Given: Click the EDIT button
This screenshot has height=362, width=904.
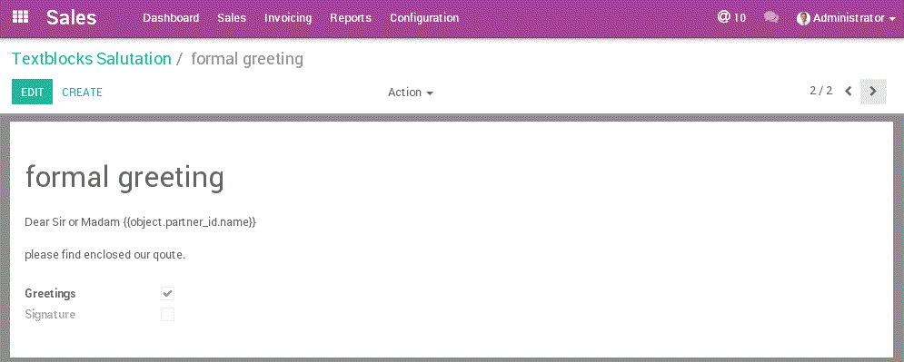Looking at the screenshot, I should [x=33, y=92].
